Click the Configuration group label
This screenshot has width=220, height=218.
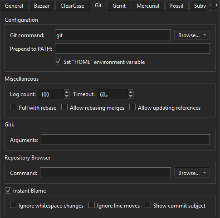click(21, 20)
